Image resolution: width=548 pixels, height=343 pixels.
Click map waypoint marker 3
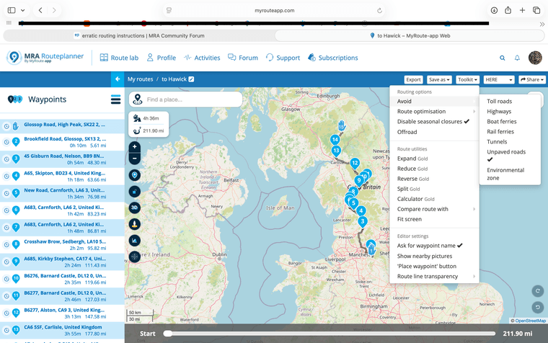363,221
